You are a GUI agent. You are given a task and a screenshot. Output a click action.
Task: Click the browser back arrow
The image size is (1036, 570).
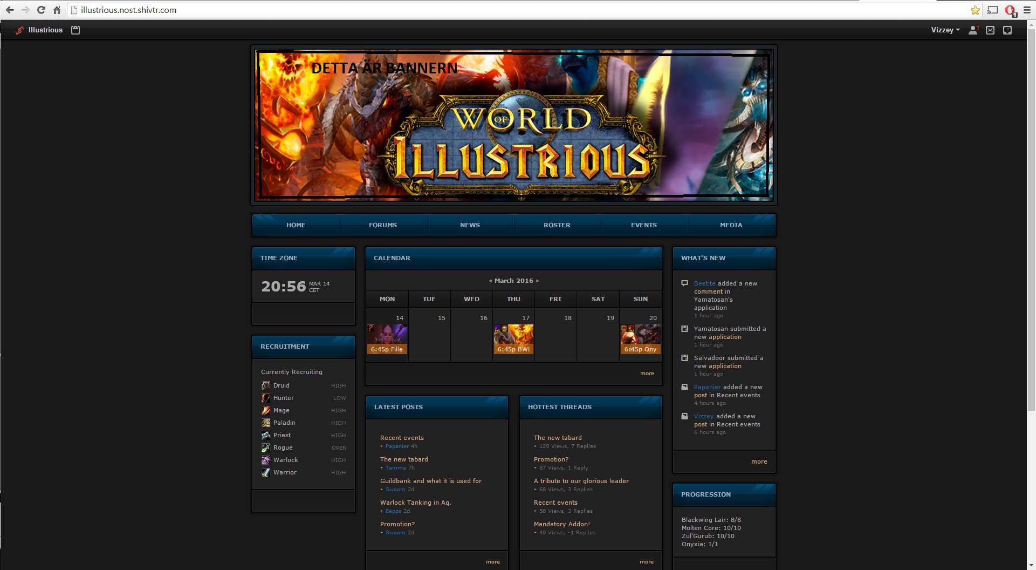10,10
